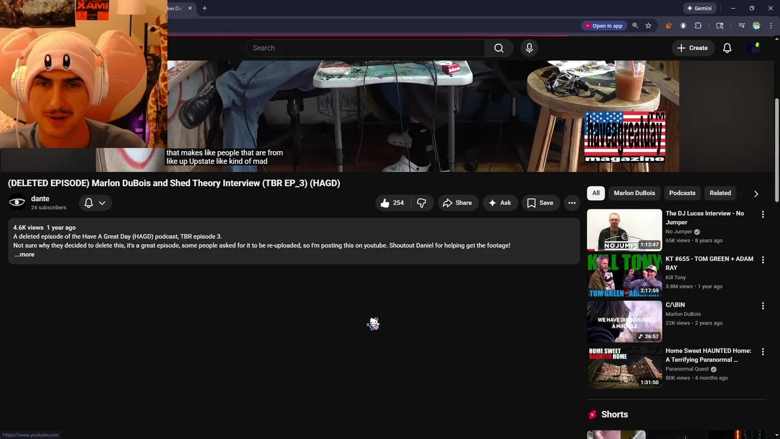Click the Create button
Screen dimensions: 780x439
(692, 48)
